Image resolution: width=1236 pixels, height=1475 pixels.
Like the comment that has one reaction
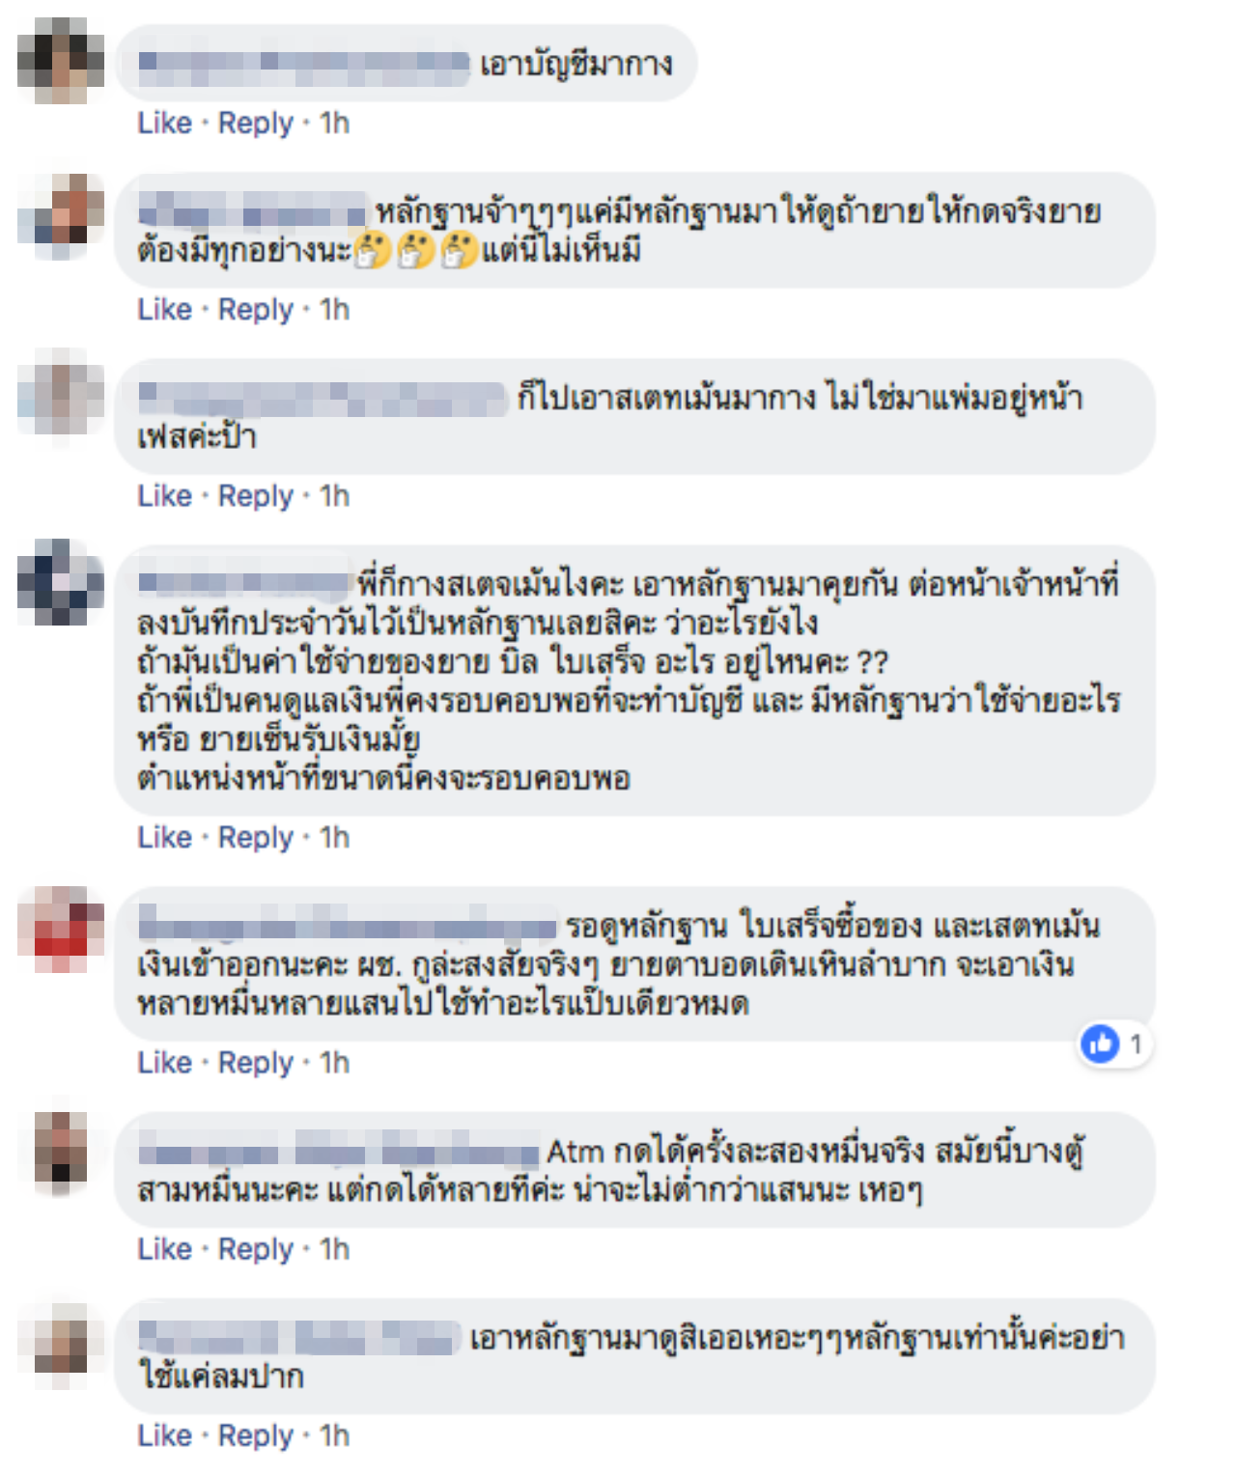click(x=164, y=1062)
